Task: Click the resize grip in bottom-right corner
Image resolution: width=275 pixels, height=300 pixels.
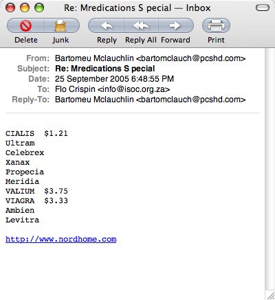Action: pyautogui.click(x=270, y=295)
